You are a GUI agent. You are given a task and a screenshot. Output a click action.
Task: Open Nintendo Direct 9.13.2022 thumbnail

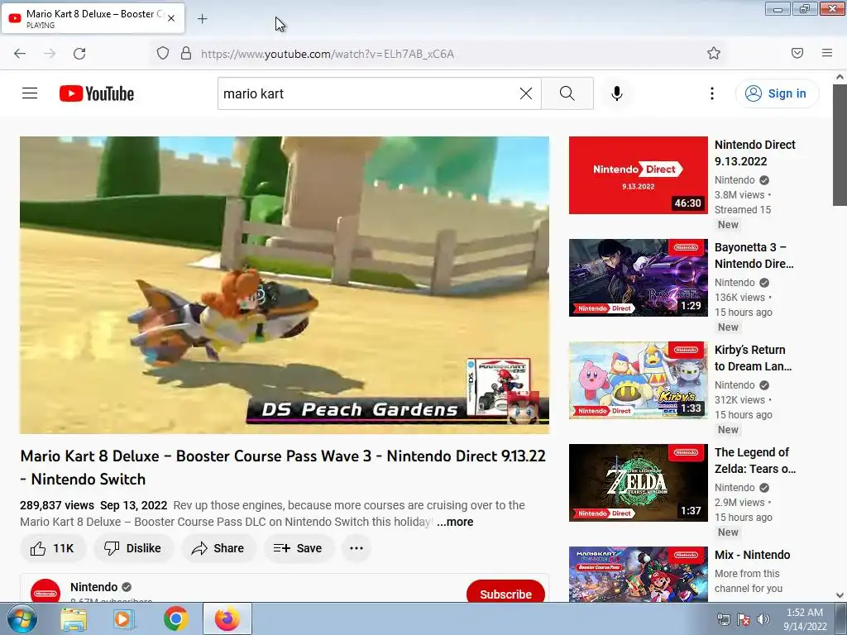(638, 175)
